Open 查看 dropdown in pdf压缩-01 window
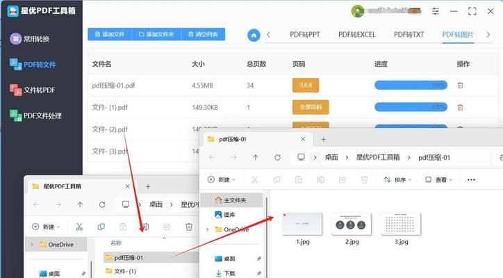The width and height of the screenshot is (503, 278). click(438, 180)
